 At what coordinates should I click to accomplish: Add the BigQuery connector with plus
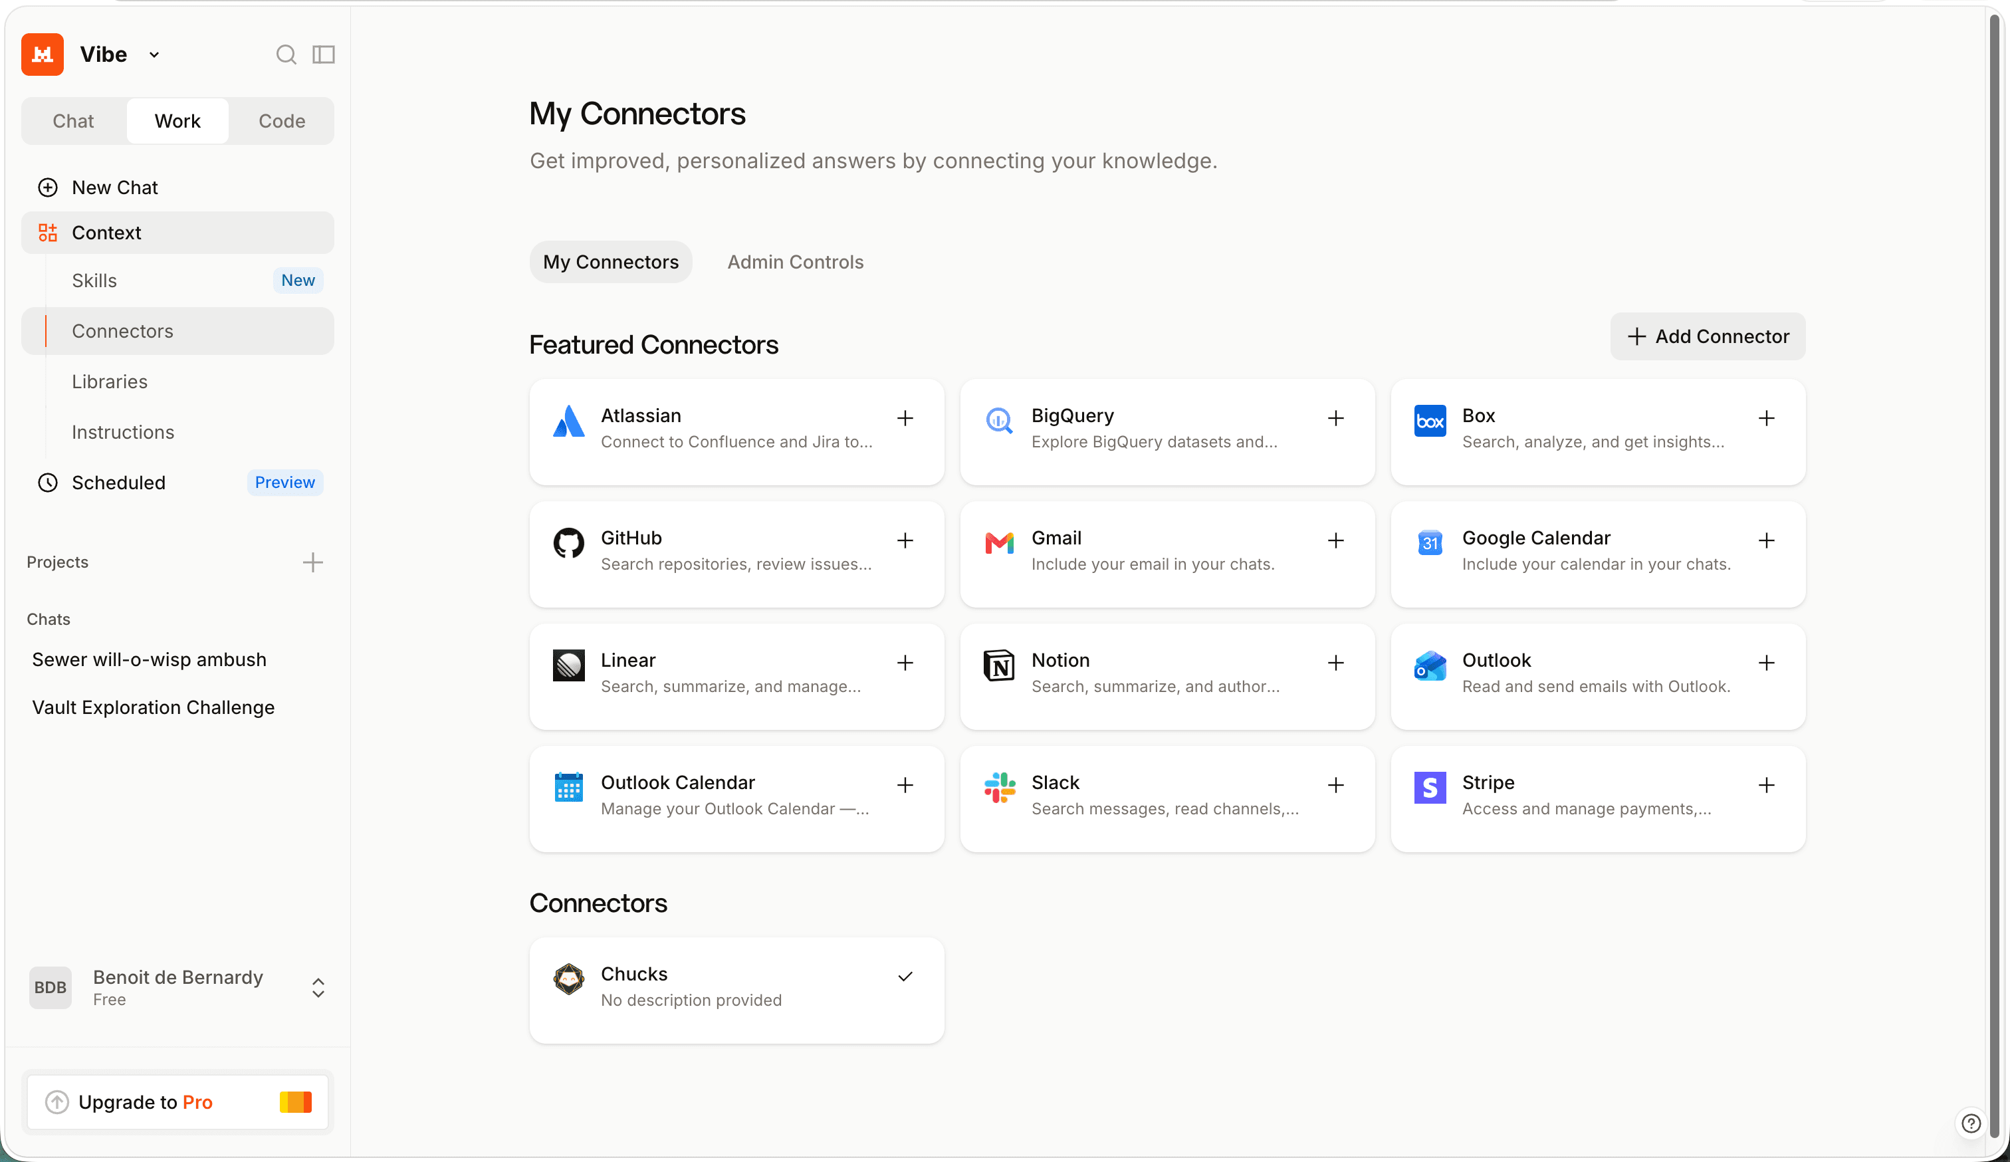[1336, 418]
